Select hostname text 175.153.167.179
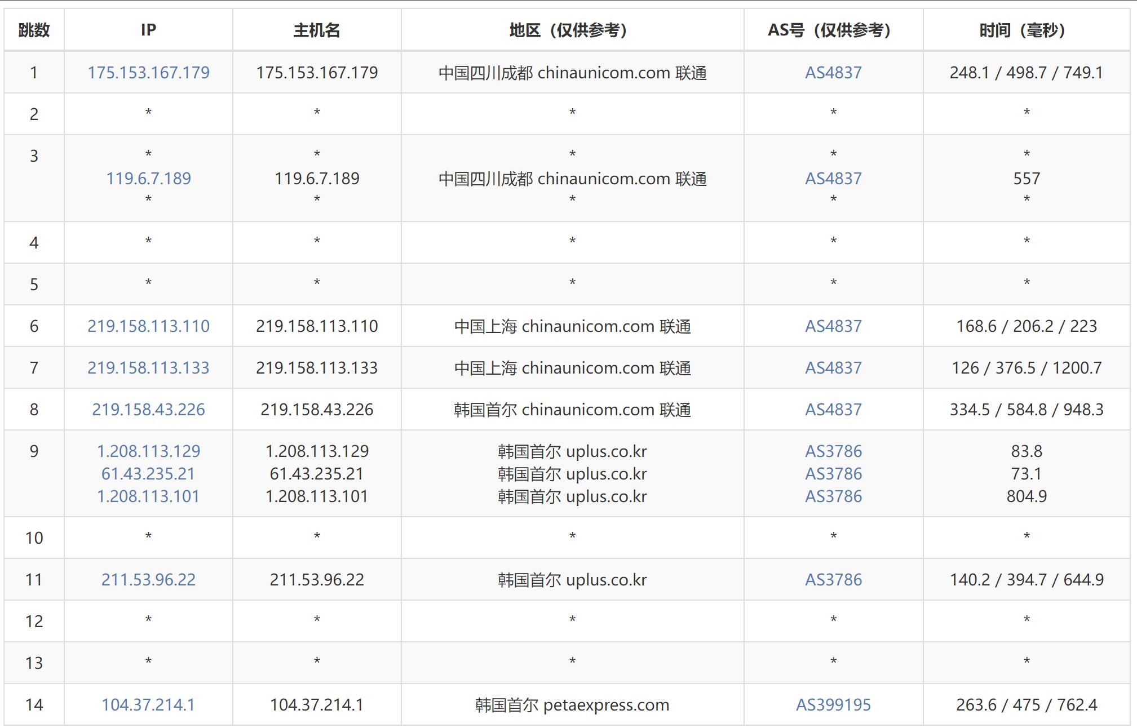 coord(317,73)
